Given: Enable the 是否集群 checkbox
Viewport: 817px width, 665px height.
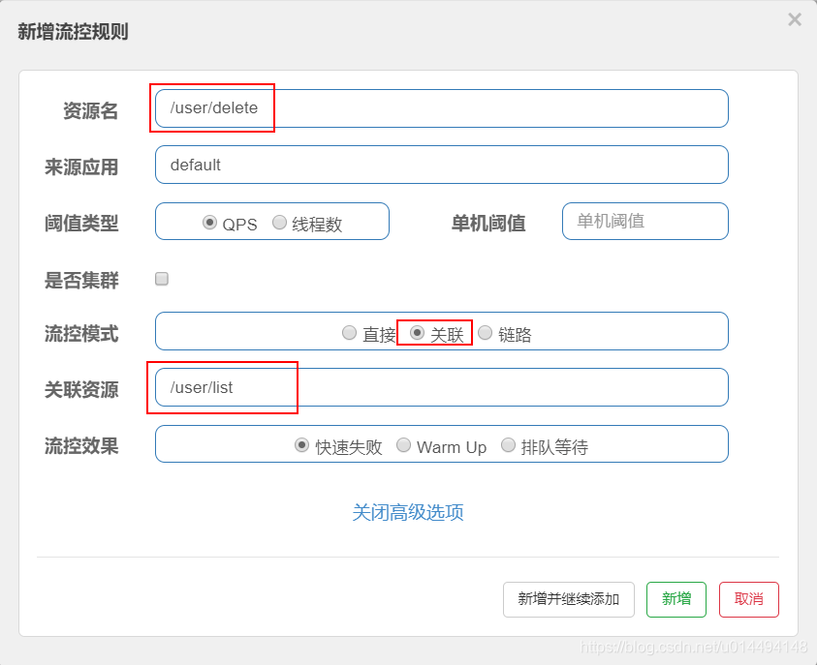Looking at the screenshot, I should [x=161, y=279].
